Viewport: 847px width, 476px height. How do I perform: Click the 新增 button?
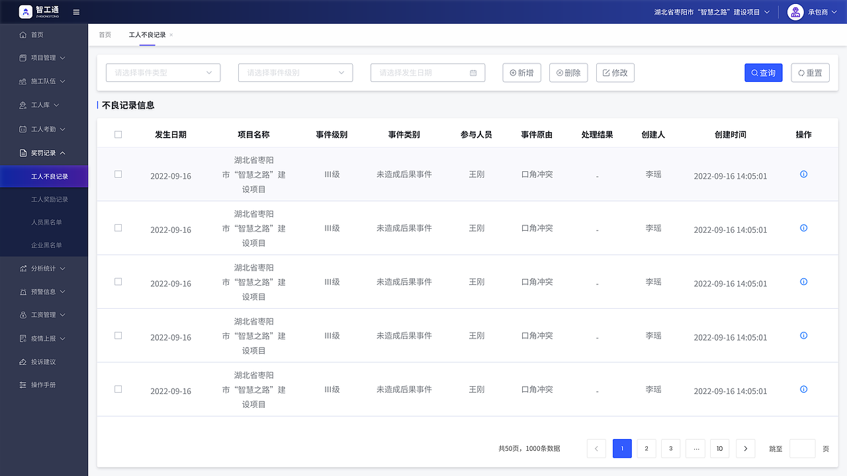click(521, 73)
